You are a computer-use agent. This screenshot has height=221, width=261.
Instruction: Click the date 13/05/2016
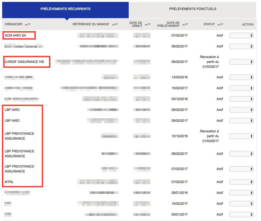click(179, 77)
